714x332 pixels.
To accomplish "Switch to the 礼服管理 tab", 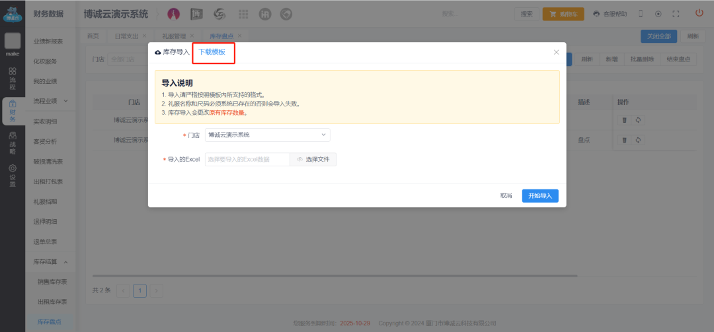I will (x=173, y=36).
